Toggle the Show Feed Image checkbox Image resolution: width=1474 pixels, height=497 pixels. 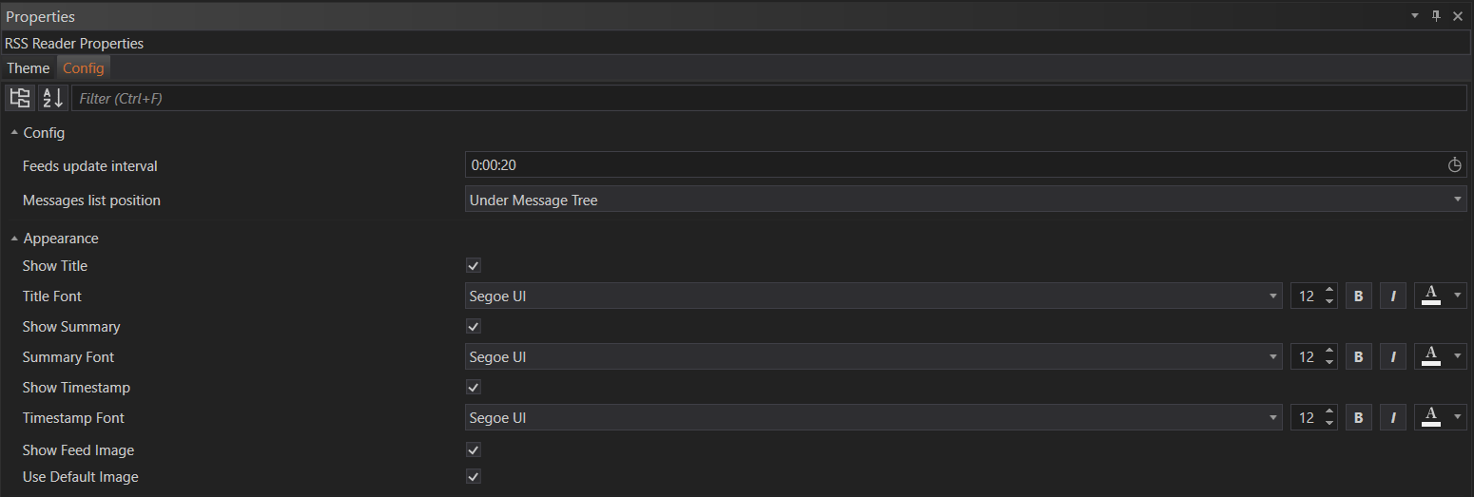474,449
